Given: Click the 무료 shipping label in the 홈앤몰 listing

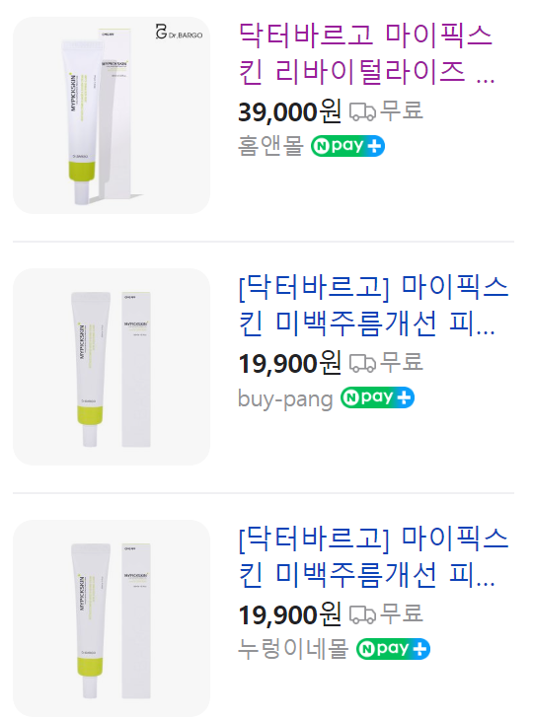Looking at the screenshot, I should tap(402, 110).
